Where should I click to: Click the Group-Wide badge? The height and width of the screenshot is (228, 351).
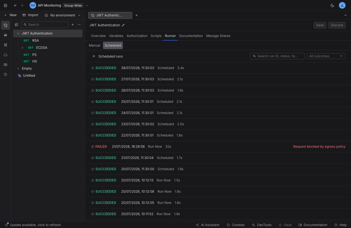pos(73,5)
